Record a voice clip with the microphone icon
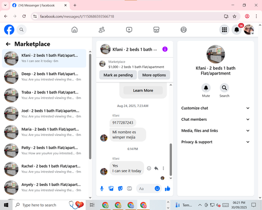Image resolution: width=262 pixels, height=210 pixels. point(102,188)
